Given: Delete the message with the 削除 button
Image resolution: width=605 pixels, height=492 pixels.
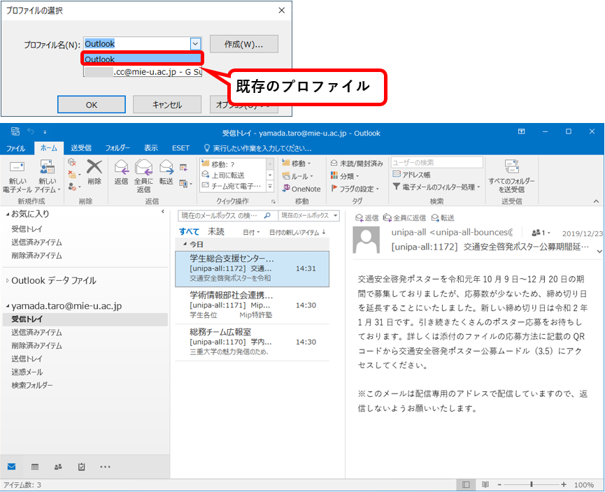Looking at the screenshot, I should (x=94, y=173).
